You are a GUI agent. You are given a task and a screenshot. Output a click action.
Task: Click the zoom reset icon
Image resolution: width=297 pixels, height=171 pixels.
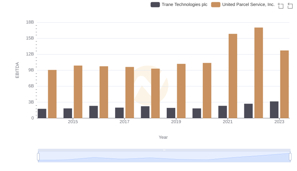pyautogui.click(x=290, y=6)
